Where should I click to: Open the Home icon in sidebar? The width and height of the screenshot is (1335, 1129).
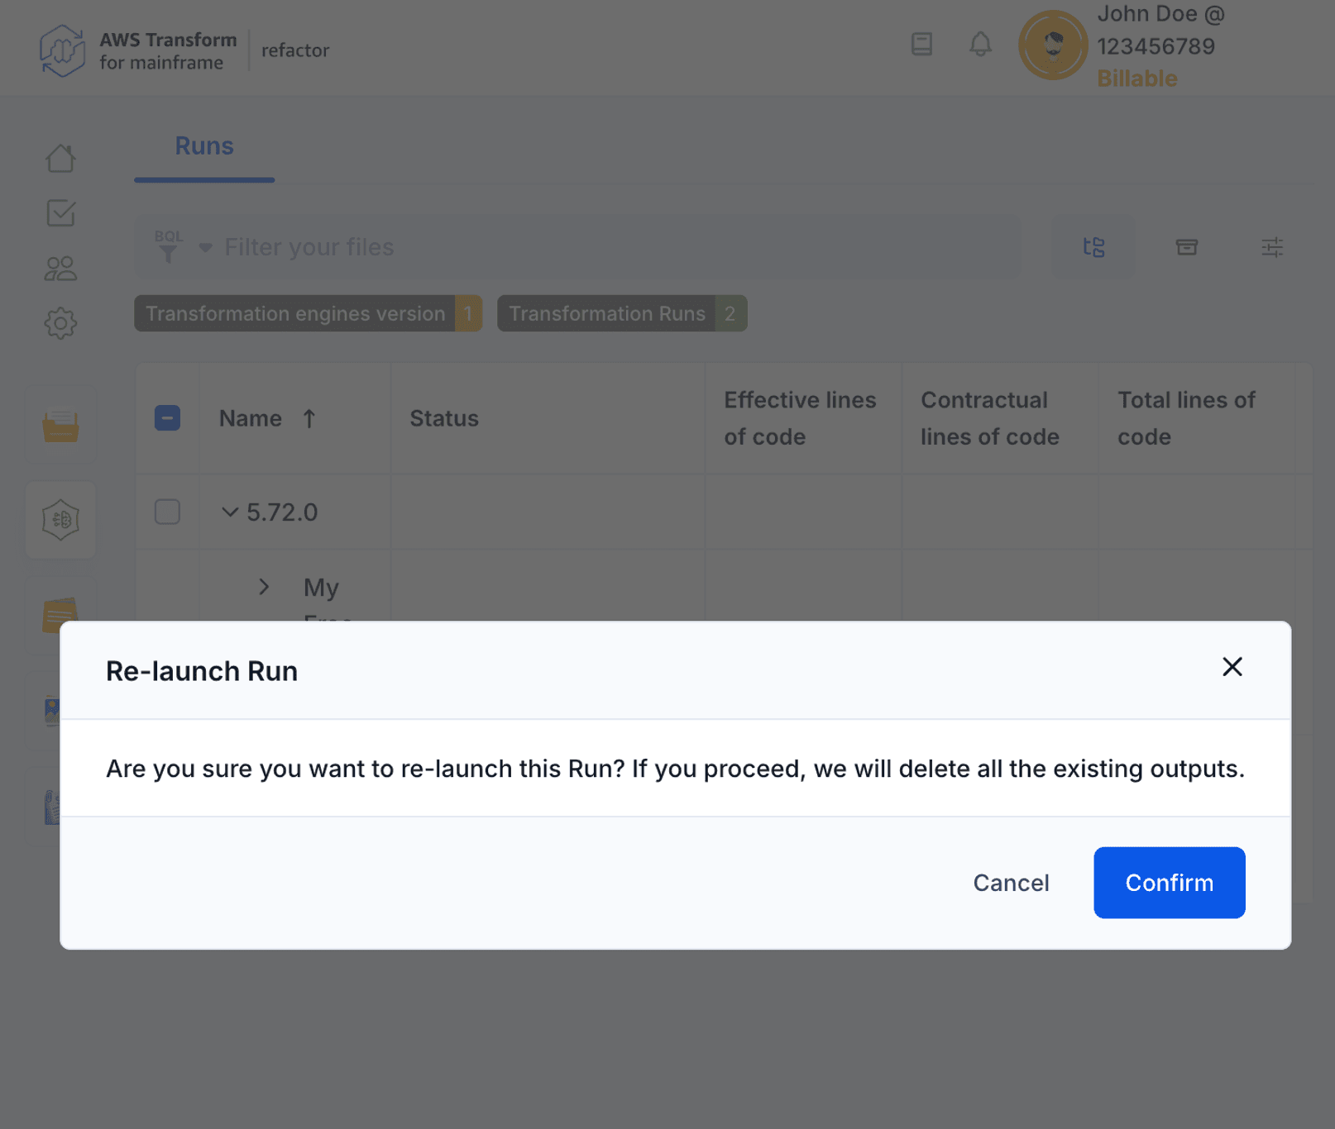(x=60, y=158)
